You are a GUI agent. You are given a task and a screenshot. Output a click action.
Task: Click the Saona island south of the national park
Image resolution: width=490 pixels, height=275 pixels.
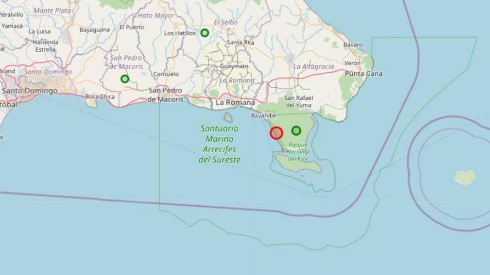pyautogui.click(x=298, y=163)
